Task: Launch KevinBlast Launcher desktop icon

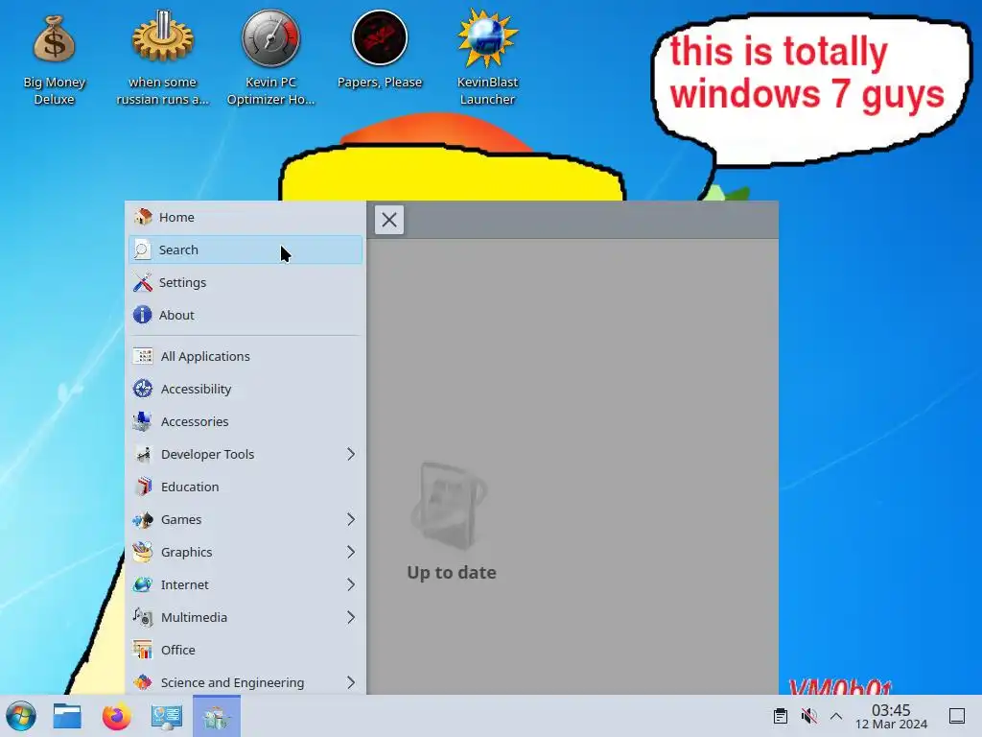Action: pyautogui.click(x=487, y=58)
